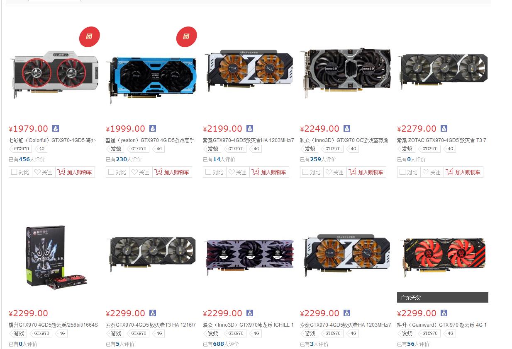Click the blue badge icon next to ¥2249.00
Viewport: 512px width, 349px height.
[x=347, y=128]
